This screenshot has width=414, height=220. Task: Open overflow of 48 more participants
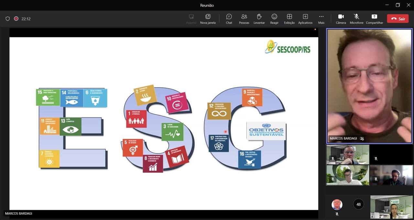(x=358, y=204)
